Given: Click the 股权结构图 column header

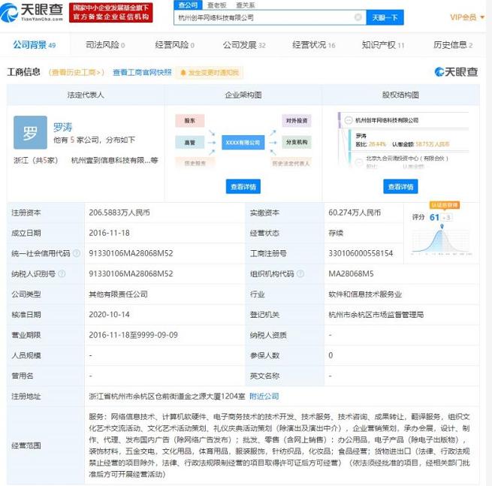Looking at the screenshot, I should tap(400, 95).
